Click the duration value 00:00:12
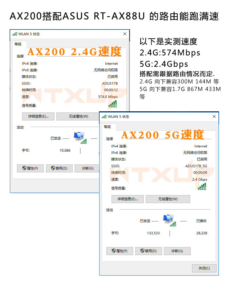227x284 pixels. click(111, 90)
